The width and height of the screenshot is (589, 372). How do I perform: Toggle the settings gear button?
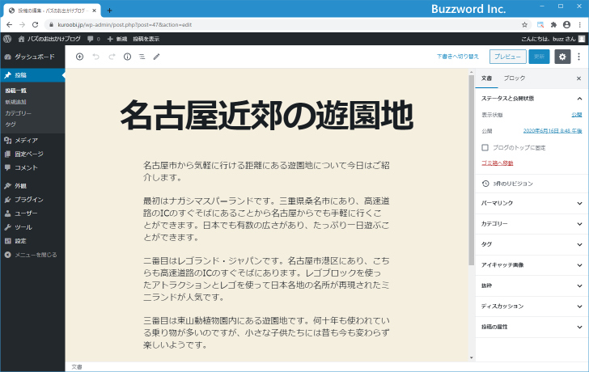[x=562, y=57]
